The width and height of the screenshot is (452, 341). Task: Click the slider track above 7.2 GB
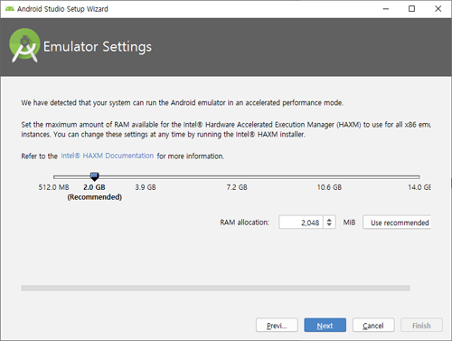tap(237, 177)
